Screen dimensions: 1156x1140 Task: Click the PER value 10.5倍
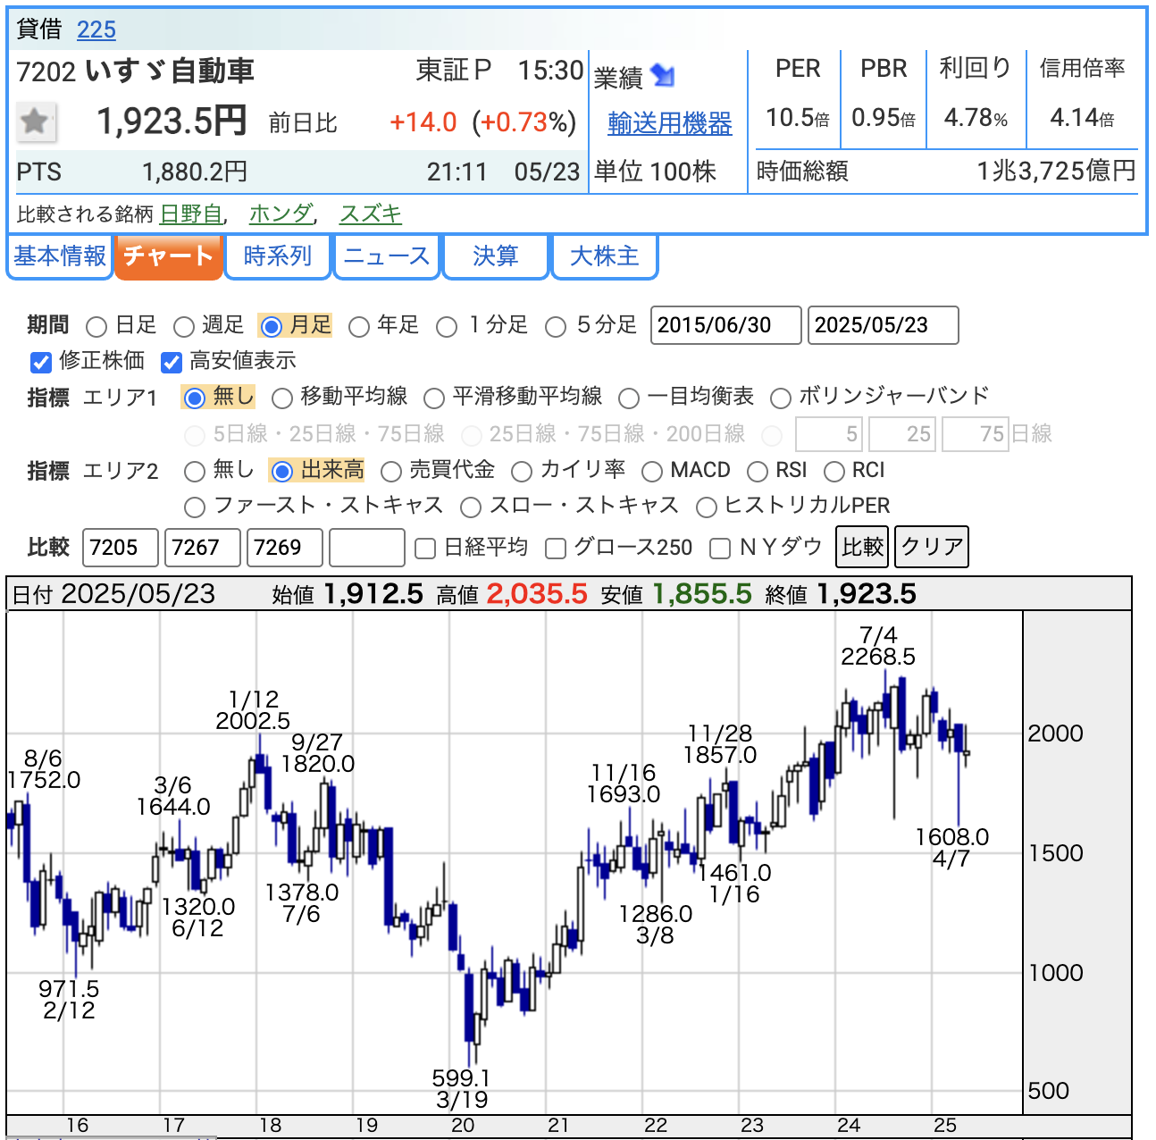click(x=798, y=118)
